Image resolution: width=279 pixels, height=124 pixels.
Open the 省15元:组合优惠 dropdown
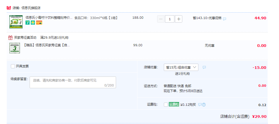click(181, 67)
